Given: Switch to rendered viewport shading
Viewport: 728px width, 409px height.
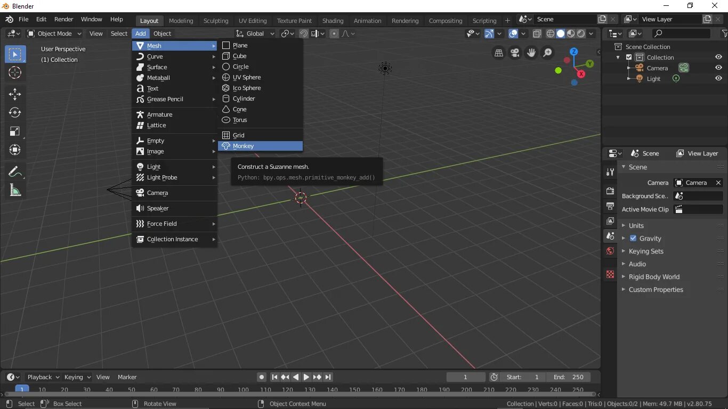Looking at the screenshot, I should [x=581, y=34].
